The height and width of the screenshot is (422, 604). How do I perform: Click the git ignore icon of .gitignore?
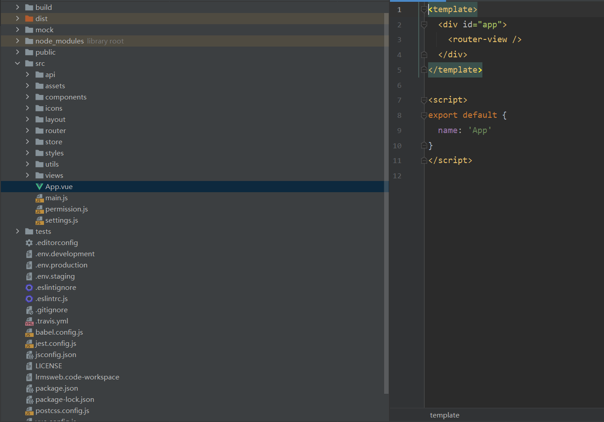[x=29, y=310]
